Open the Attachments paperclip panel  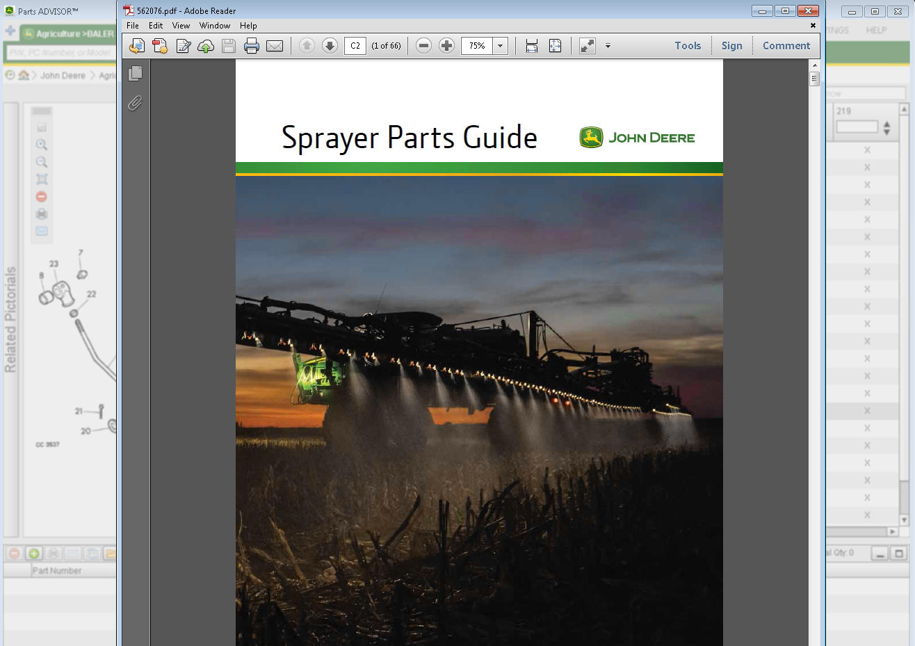pyautogui.click(x=135, y=103)
